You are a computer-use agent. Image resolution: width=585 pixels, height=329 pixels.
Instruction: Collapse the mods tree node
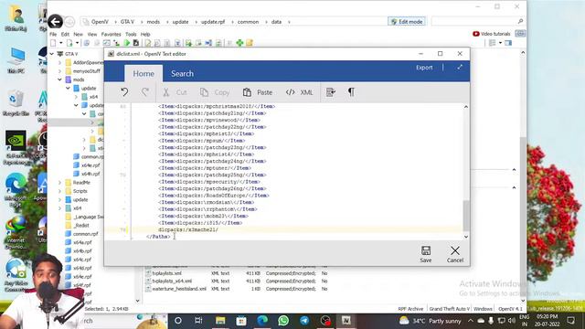tap(59, 80)
